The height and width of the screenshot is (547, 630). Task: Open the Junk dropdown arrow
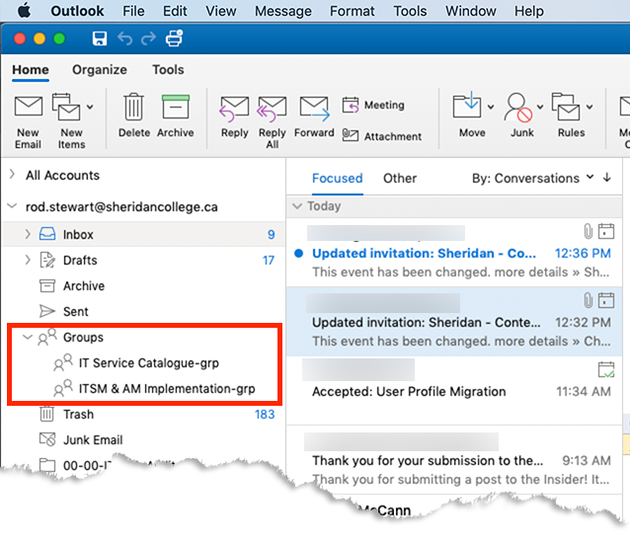[540, 107]
